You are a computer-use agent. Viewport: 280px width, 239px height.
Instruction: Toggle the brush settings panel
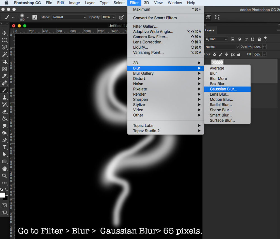pyautogui.click(x=35, y=17)
